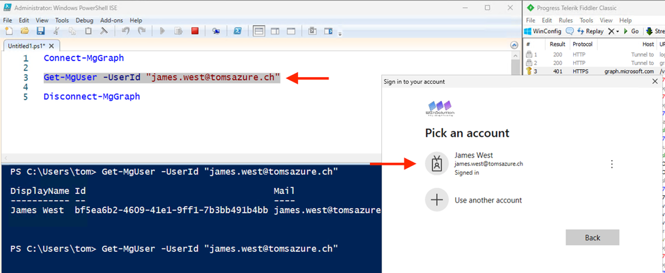Open Fiddler View menu
665x273 pixels.
(606, 21)
